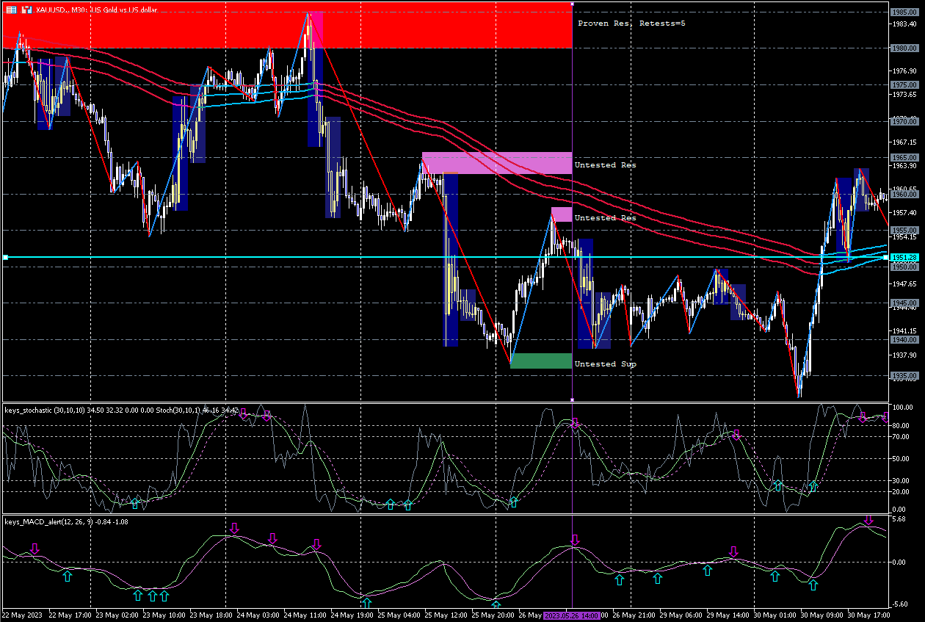Viewport: 925px width, 622px height.
Task: Open the one-click trading panel icon
Action: 12,10
